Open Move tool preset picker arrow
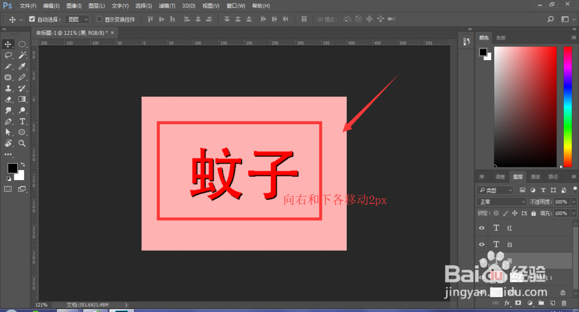579x312 pixels. coord(21,20)
